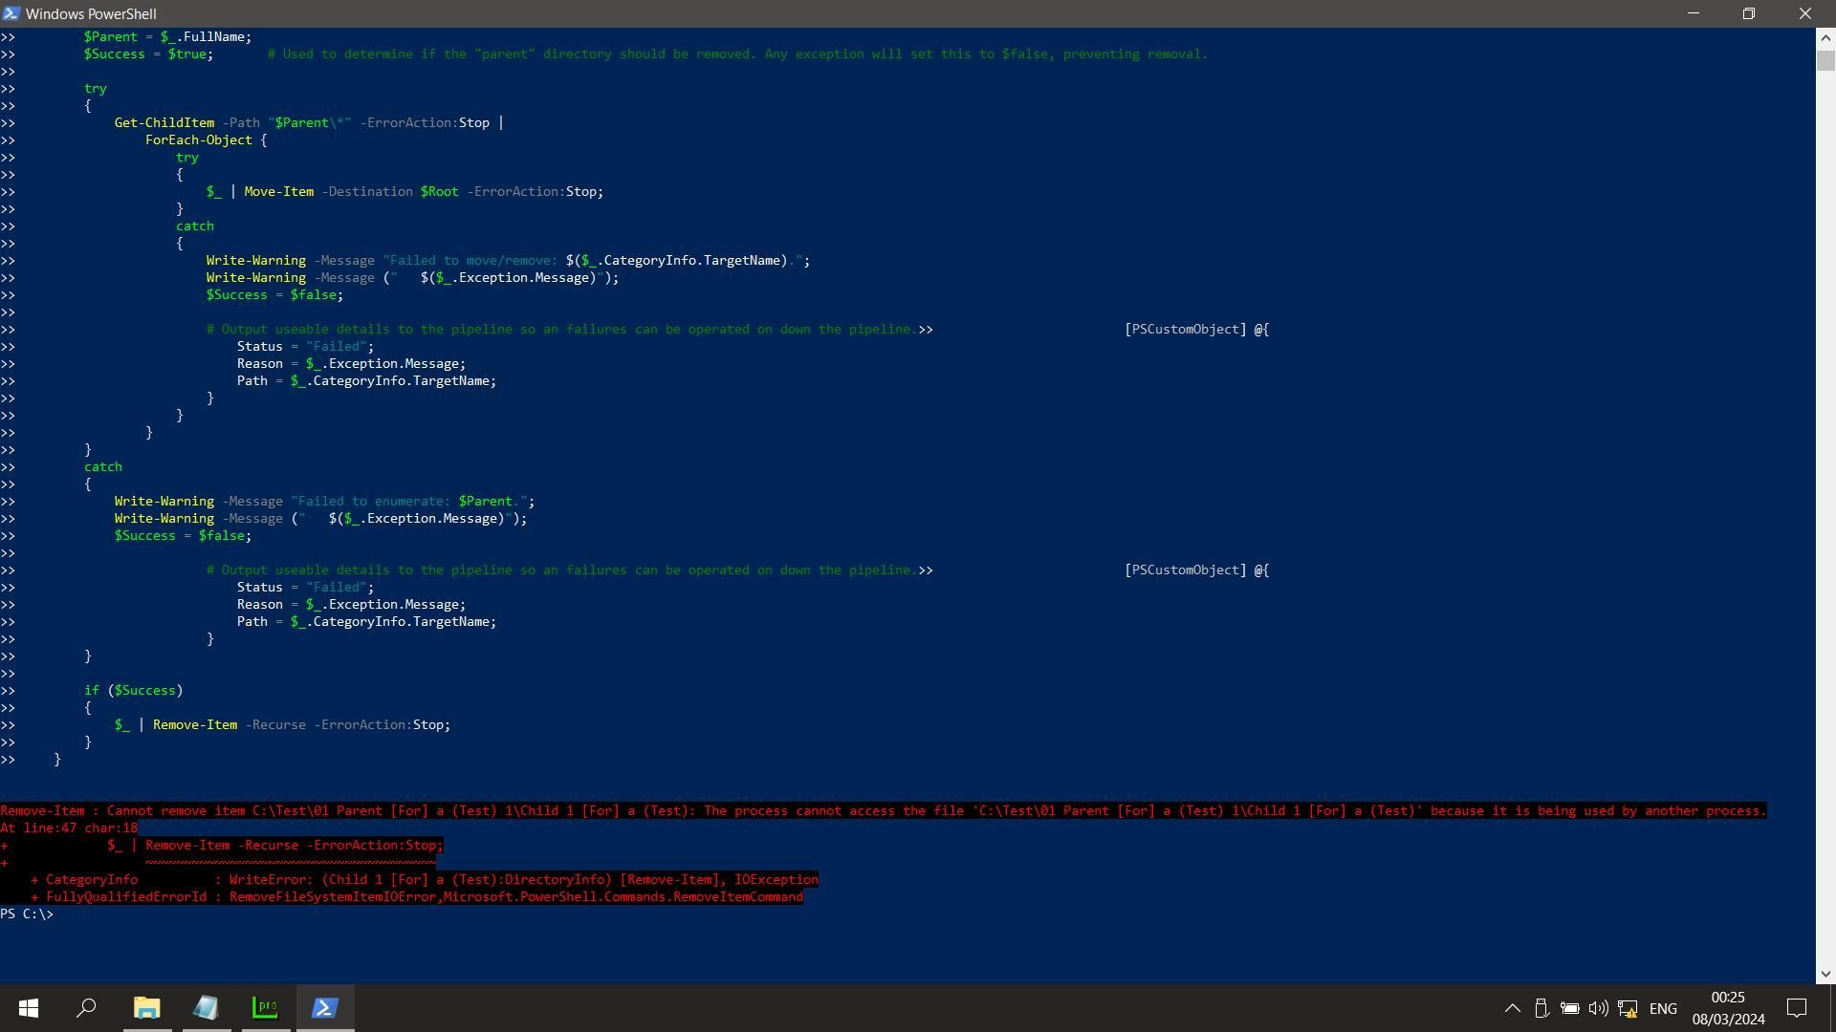Expand hidden system tray icons chevron
The image size is (1836, 1032).
click(x=1512, y=1008)
